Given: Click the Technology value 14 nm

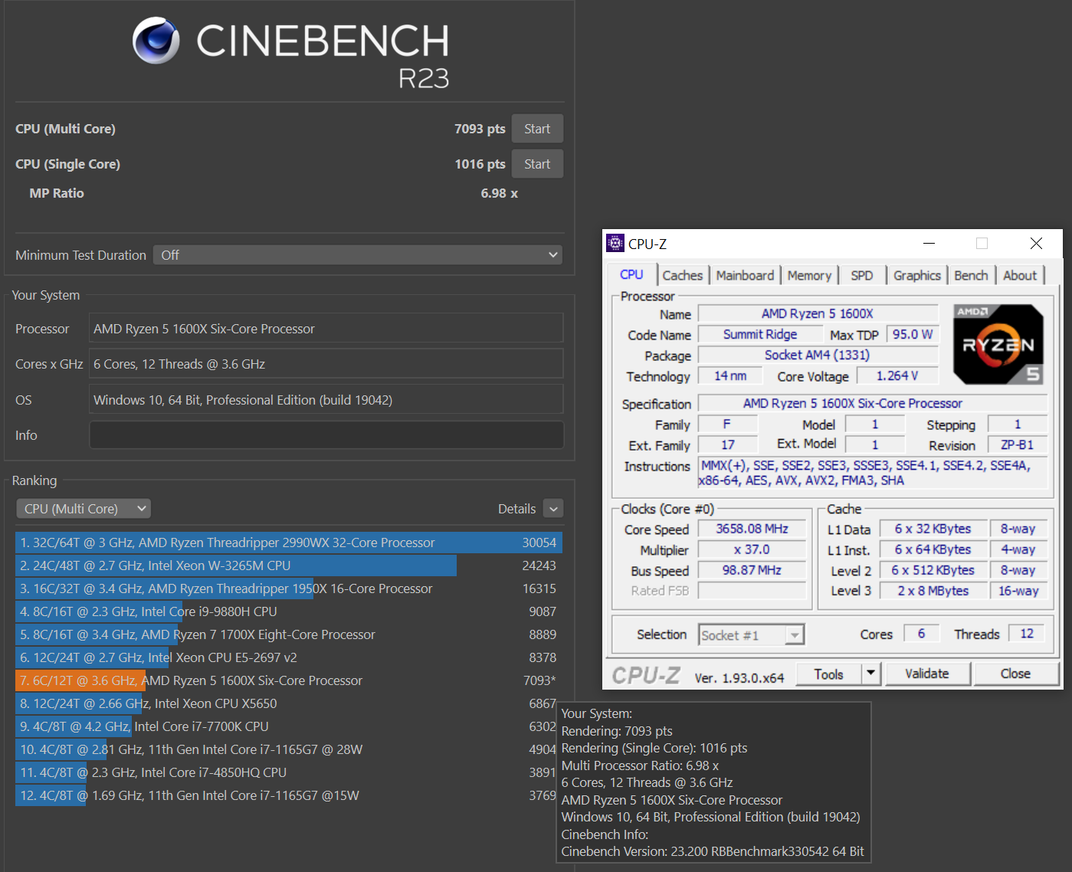Looking at the screenshot, I should (730, 375).
